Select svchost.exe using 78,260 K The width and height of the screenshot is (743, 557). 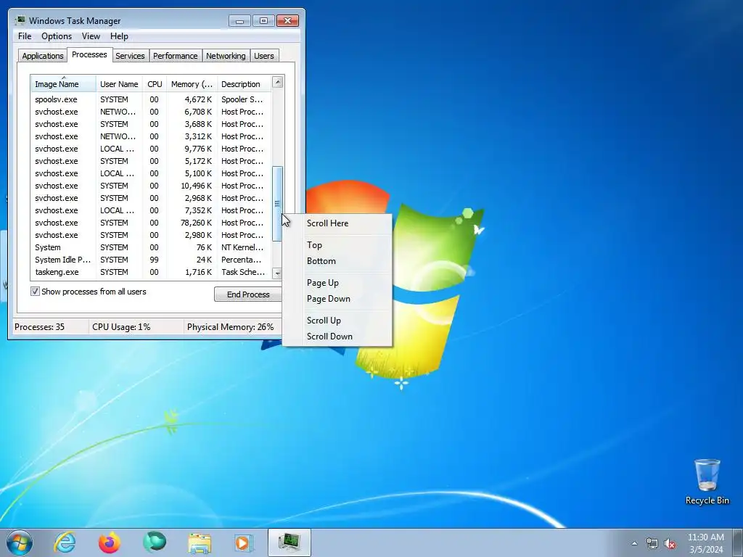[151, 223]
